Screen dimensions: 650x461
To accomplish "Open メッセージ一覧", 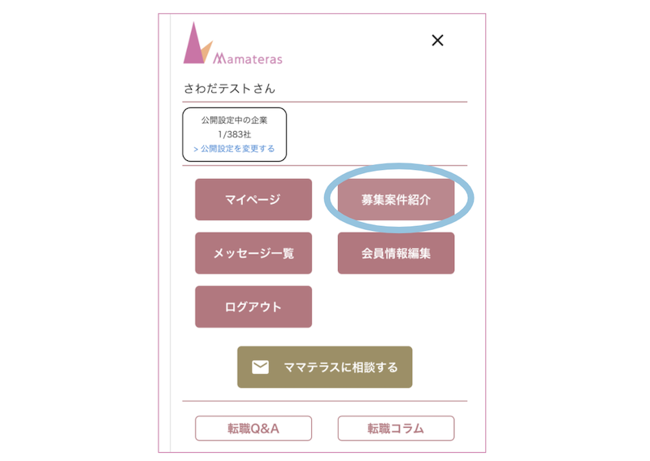I will (x=253, y=253).
